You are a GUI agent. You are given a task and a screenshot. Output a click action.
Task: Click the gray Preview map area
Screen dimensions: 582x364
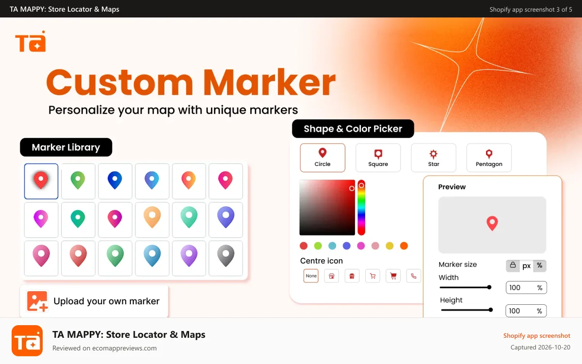pyautogui.click(x=492, y=225)
